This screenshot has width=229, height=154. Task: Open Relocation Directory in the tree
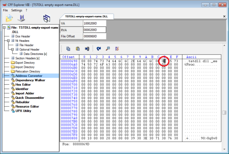click(x=28, y=71)
